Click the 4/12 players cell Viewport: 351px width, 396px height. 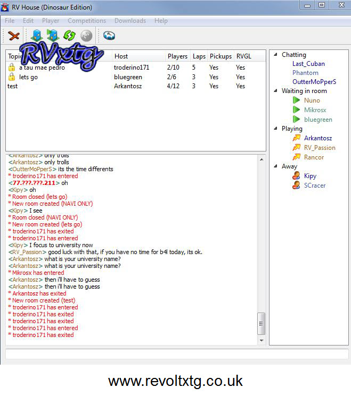pos(173,86)
